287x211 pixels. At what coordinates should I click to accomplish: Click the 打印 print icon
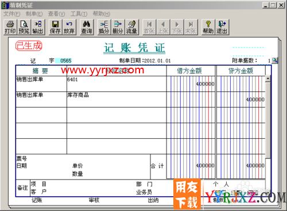10,27
